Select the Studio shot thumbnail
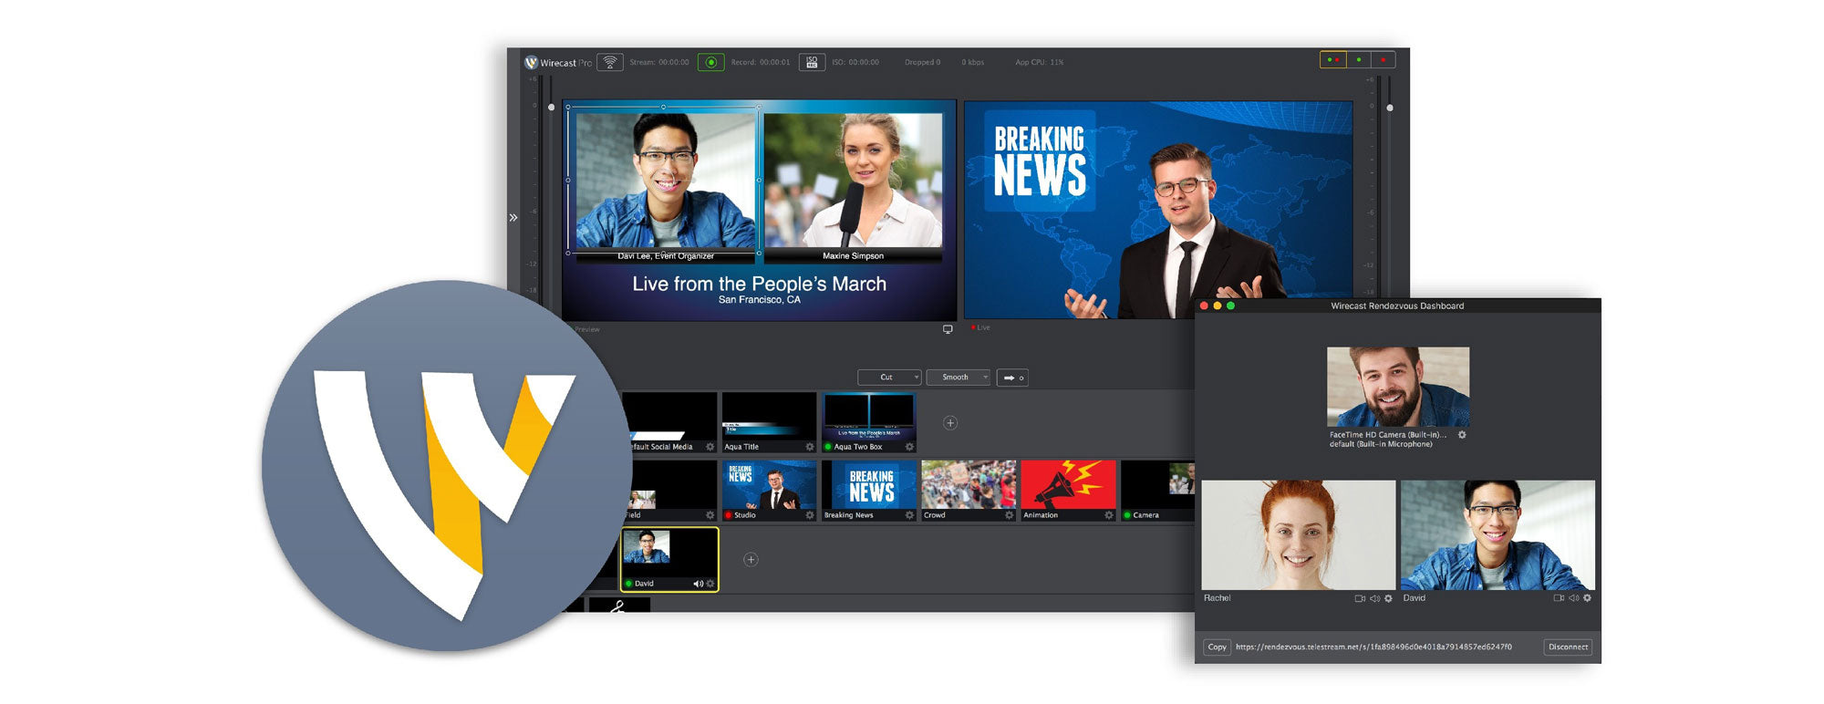 [769, 485]
